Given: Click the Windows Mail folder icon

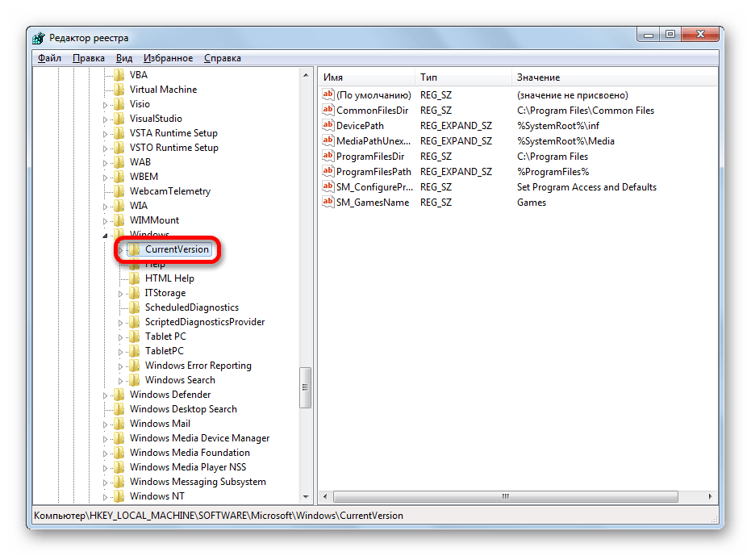Looking at the screenshot, I should 119,424.
